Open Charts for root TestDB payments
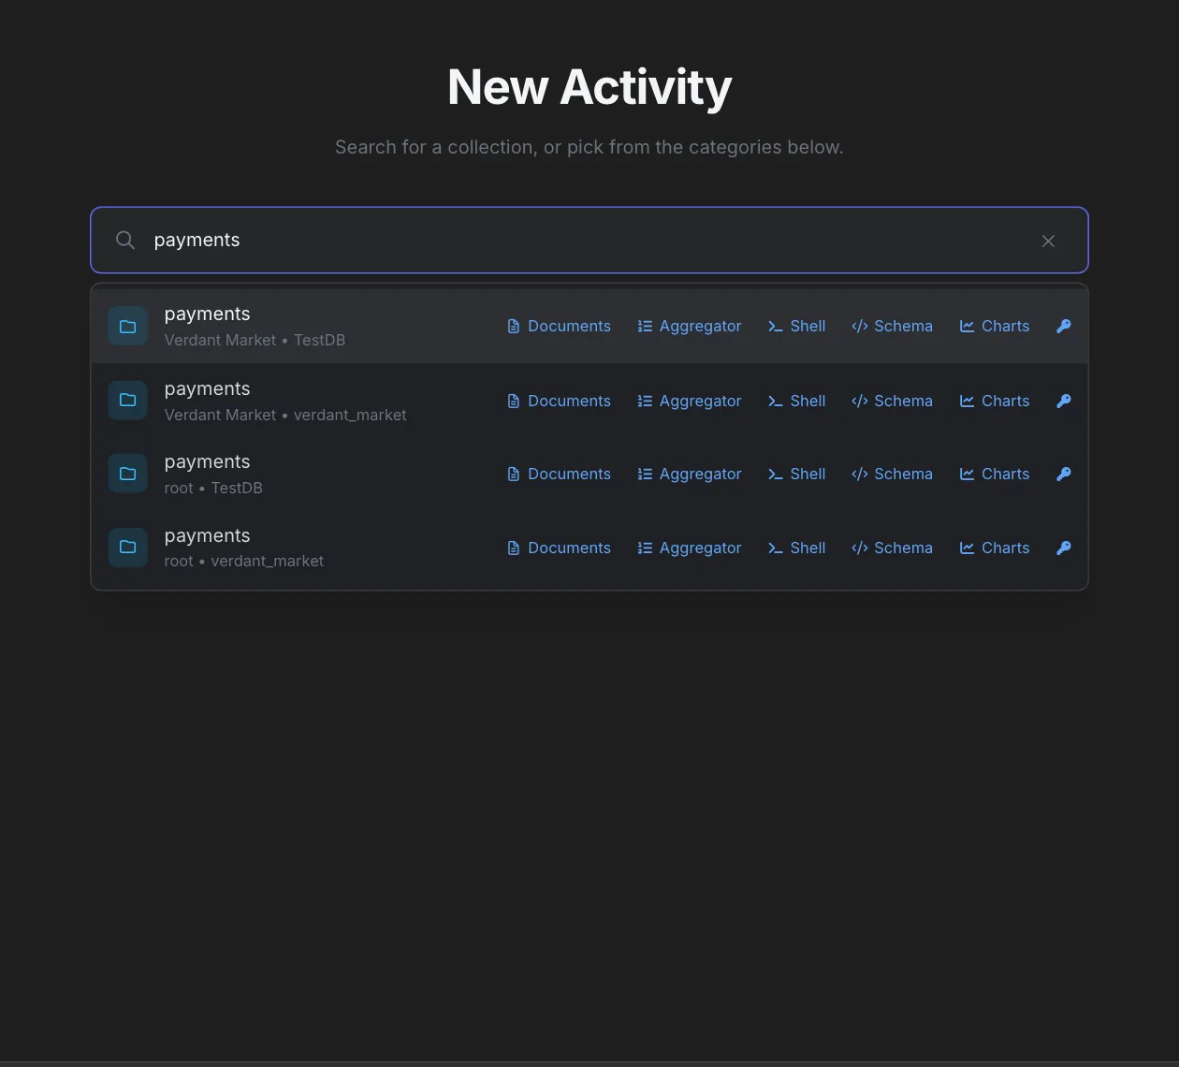The image size is (1179, 1067). click(x=995, y=474)
